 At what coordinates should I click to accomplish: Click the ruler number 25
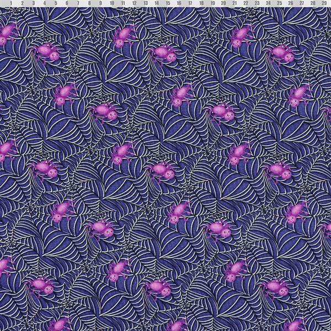(279, 3)
